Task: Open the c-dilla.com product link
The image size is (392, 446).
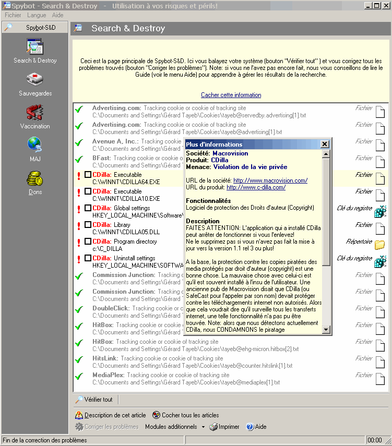Action: [x=256, y=187]
